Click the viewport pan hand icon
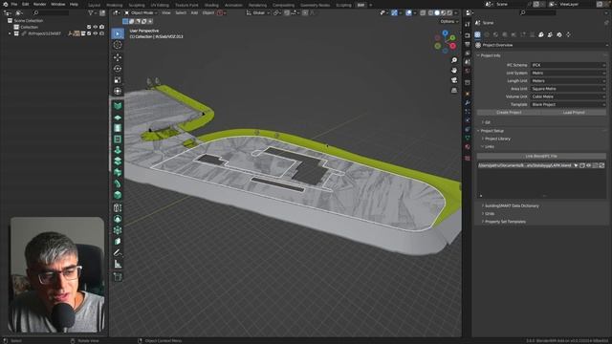The width and height of the screenshot is (612, 344). [x=454, y=70]
